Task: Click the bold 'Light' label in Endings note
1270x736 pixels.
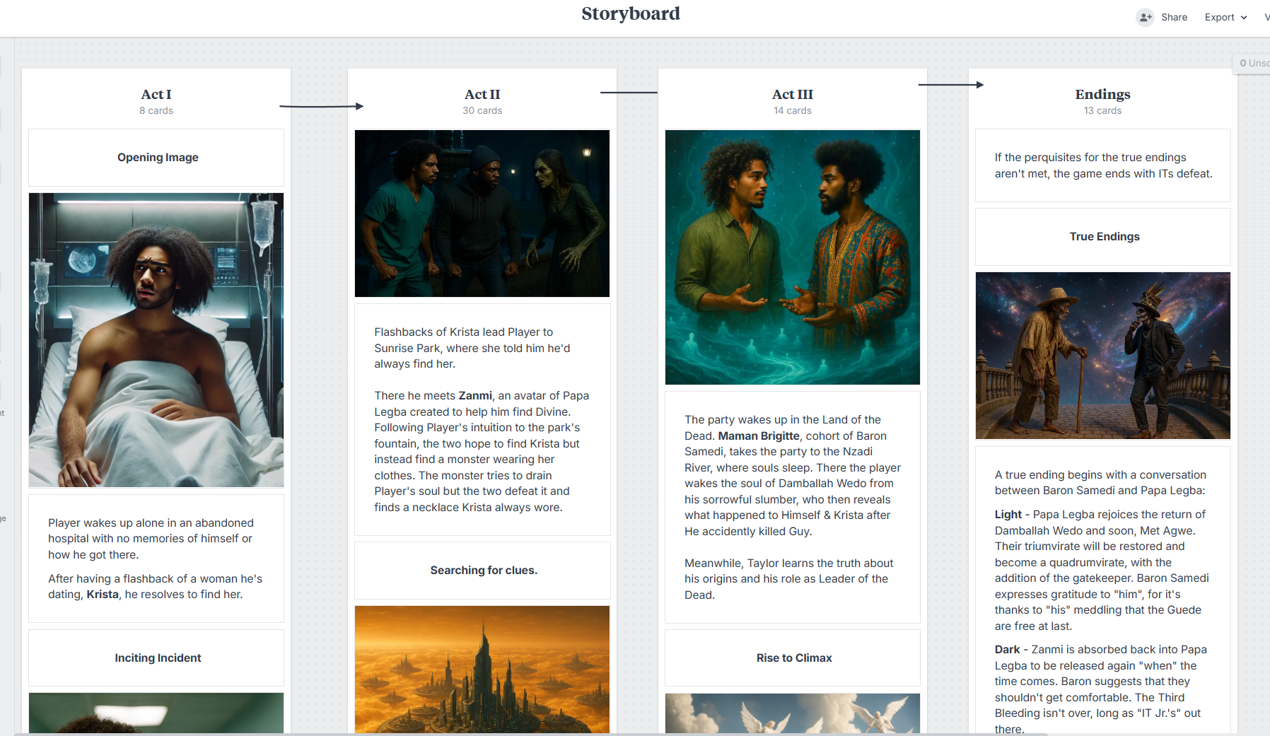Action: coord(1008,515)
